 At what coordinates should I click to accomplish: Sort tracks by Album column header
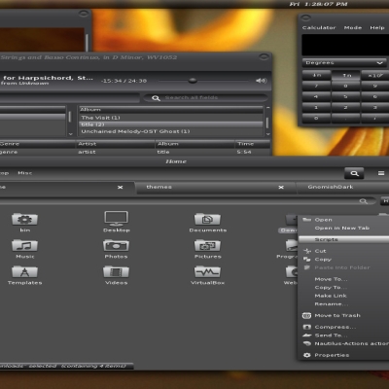[x=194, y=144]
